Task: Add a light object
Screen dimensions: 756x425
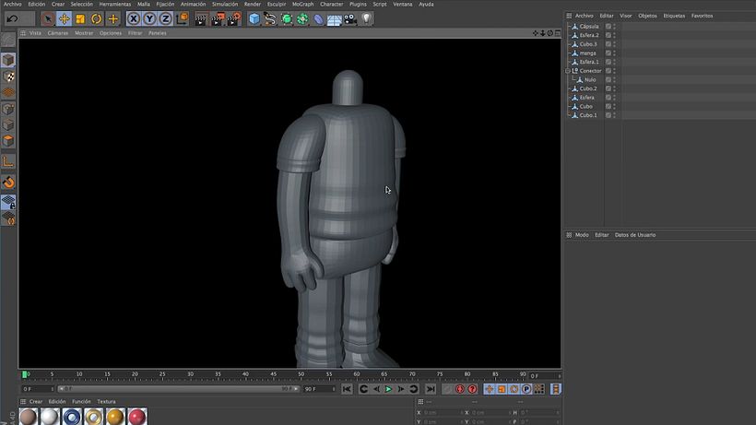Action: point(366,18)
